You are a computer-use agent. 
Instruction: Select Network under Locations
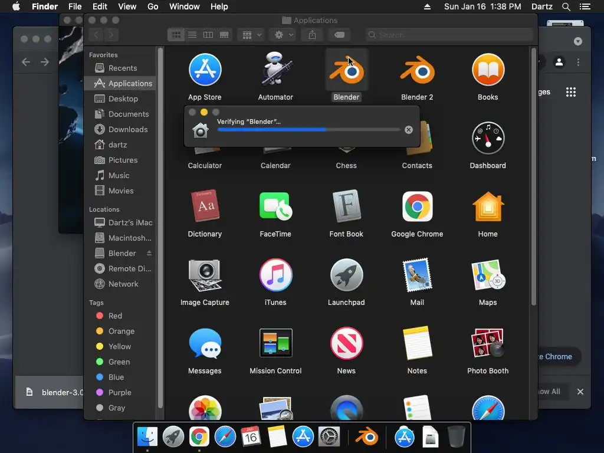point(119,284)
